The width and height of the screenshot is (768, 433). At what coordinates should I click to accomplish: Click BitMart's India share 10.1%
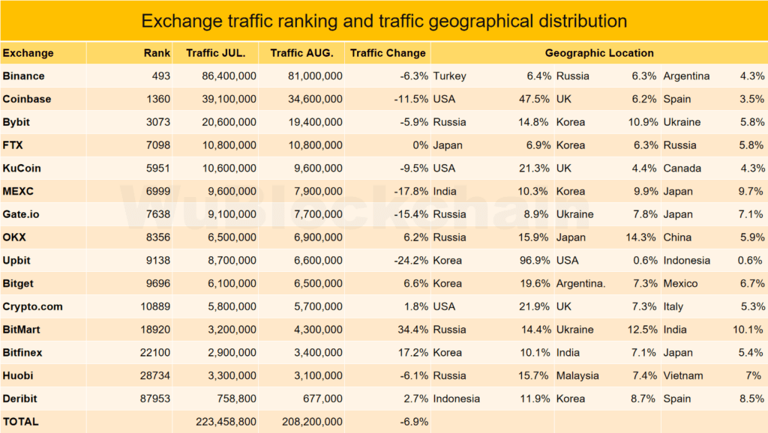[x=748, y=330]
